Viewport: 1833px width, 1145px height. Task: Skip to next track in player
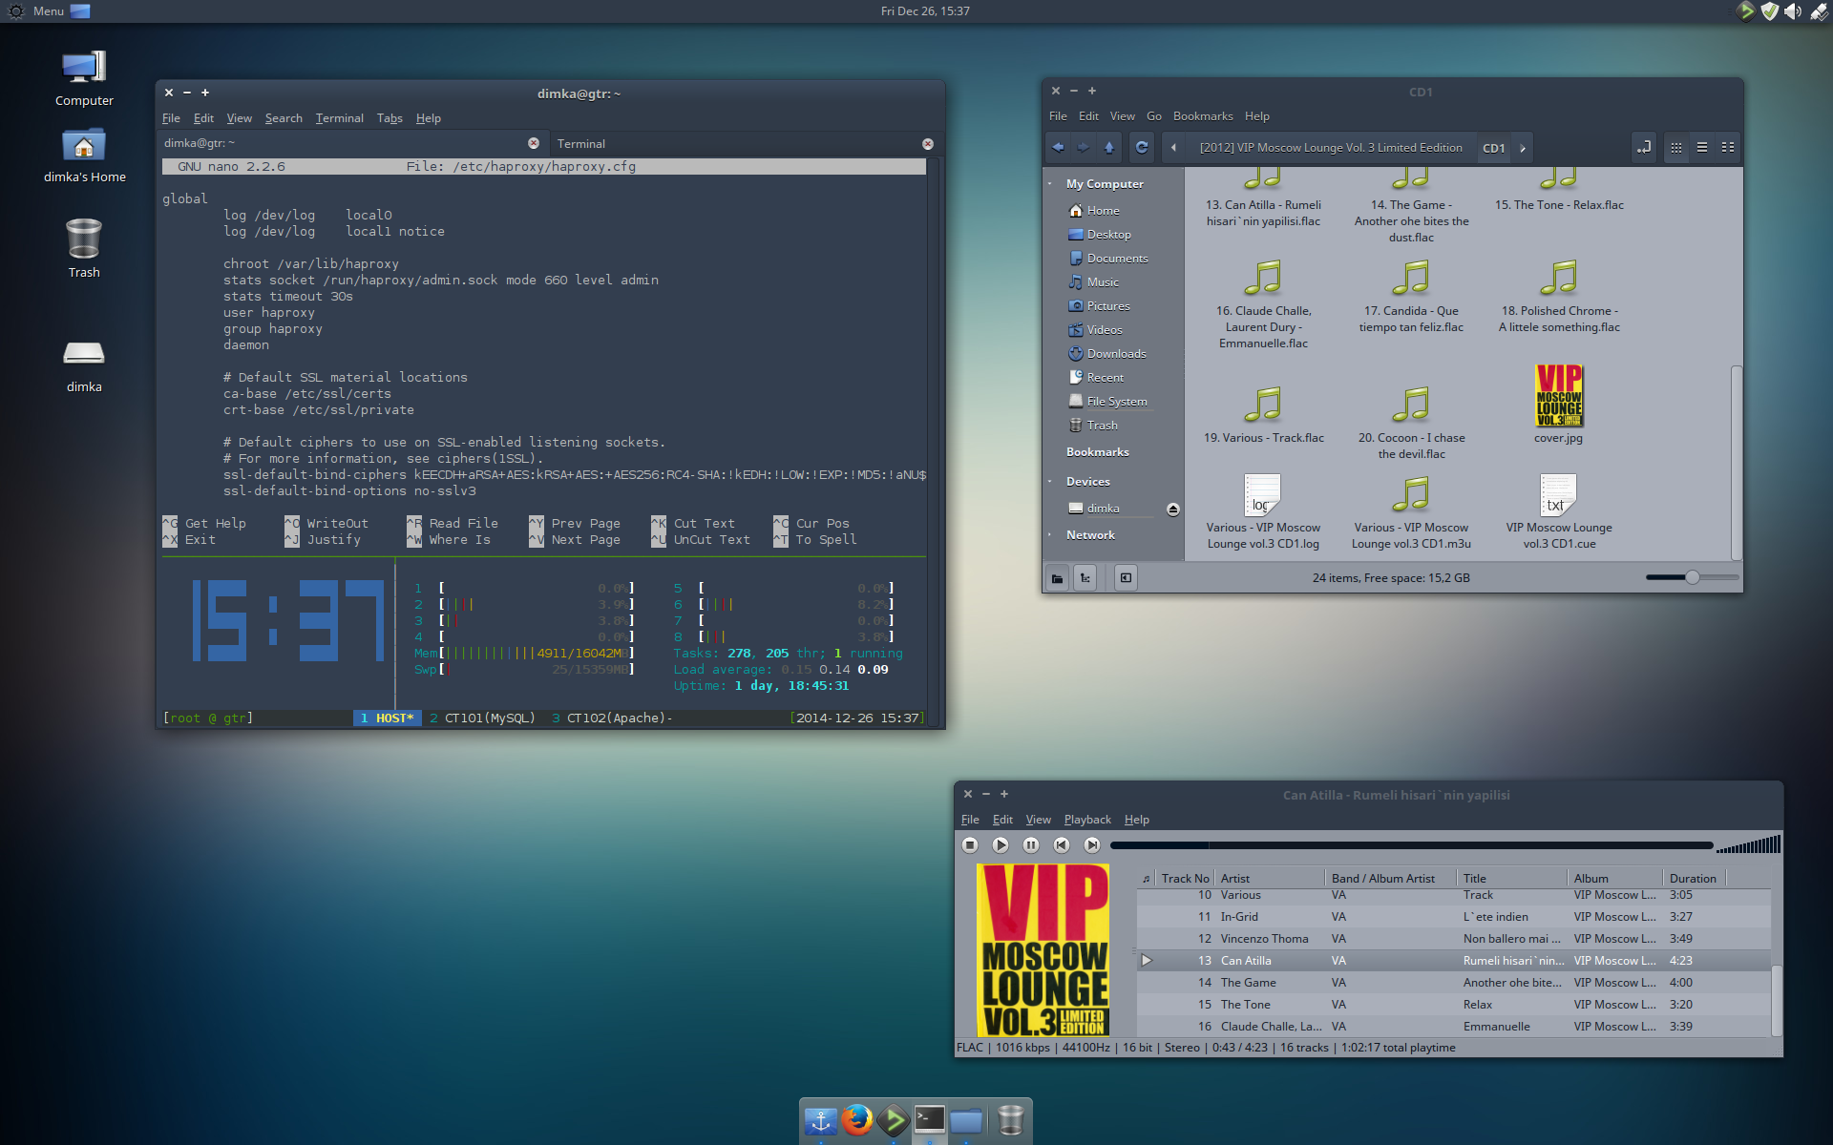coord(1092,844)
